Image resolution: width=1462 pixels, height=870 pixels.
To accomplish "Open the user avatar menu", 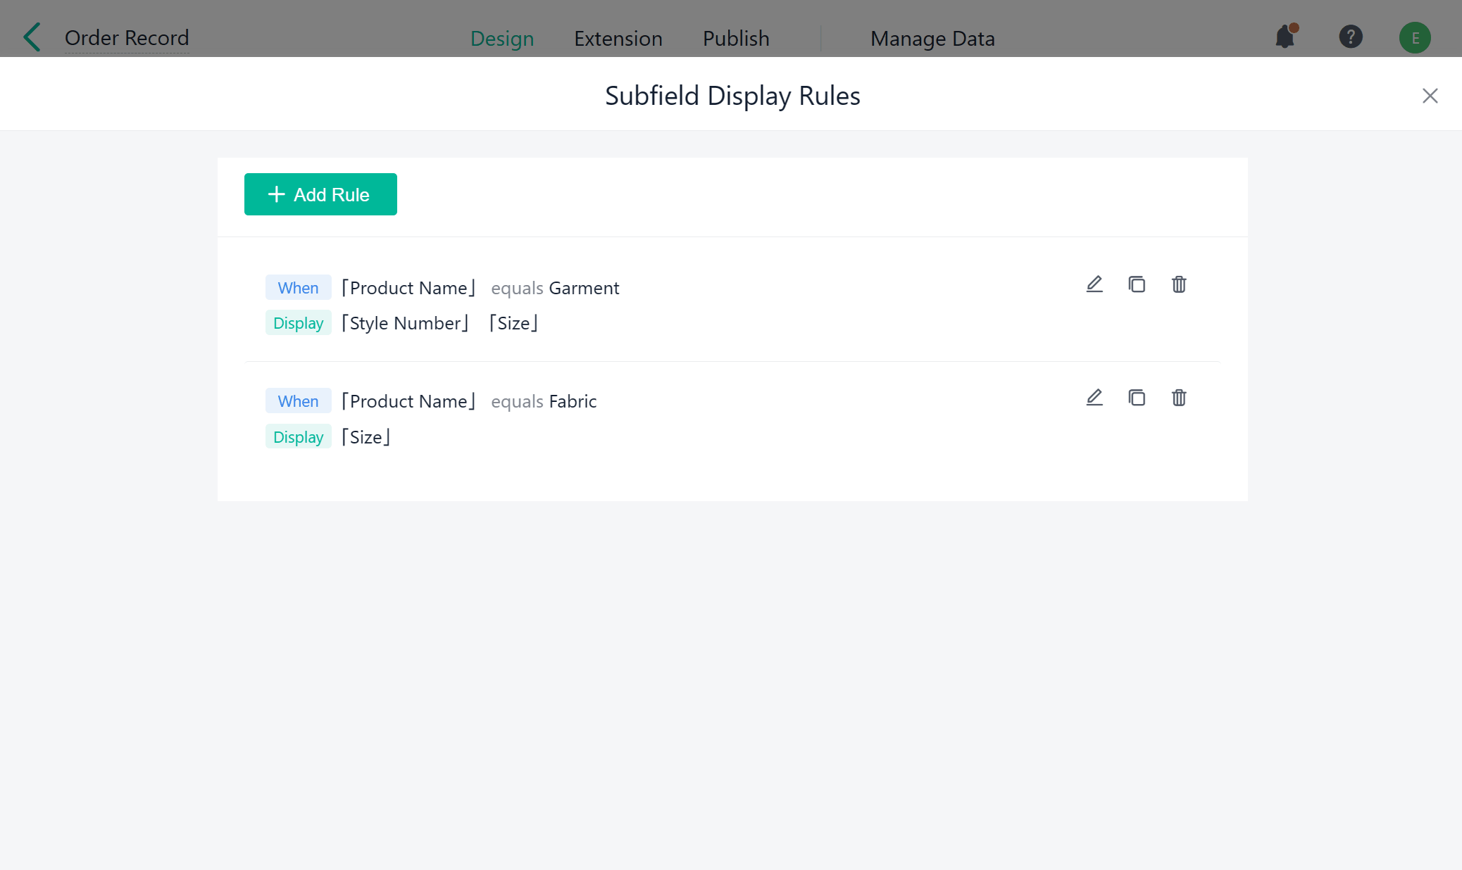I will pyautogui.click(x=1415, y=37).
